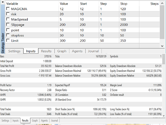The image size is (166, 125).
Task: View the upper Journal tab
Action: pyautogui.click(x=93, y=51)
